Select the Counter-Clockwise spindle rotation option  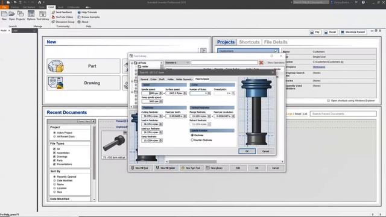tap(192, 140)
